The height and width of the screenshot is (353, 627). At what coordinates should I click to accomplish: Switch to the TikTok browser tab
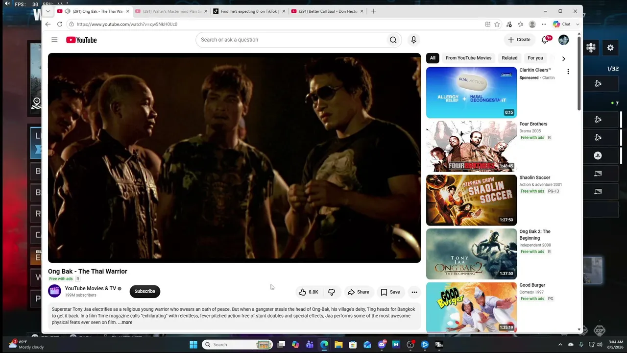[250, 11]
